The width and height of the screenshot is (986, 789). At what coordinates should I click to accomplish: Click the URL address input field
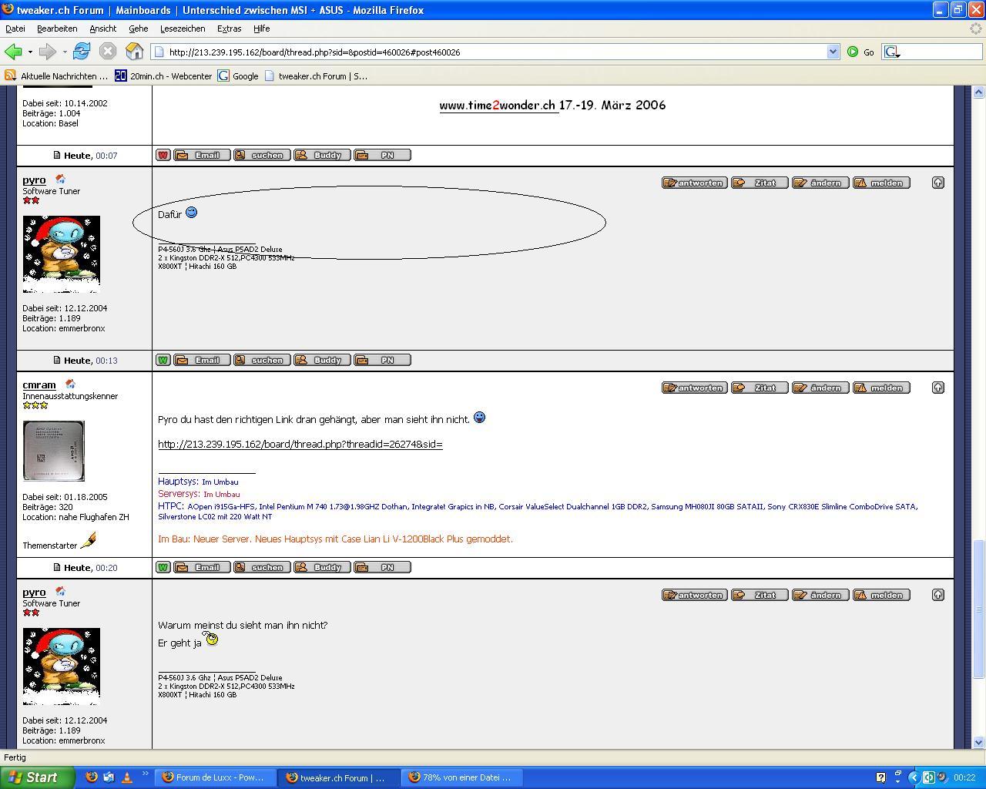coord(493,52)
